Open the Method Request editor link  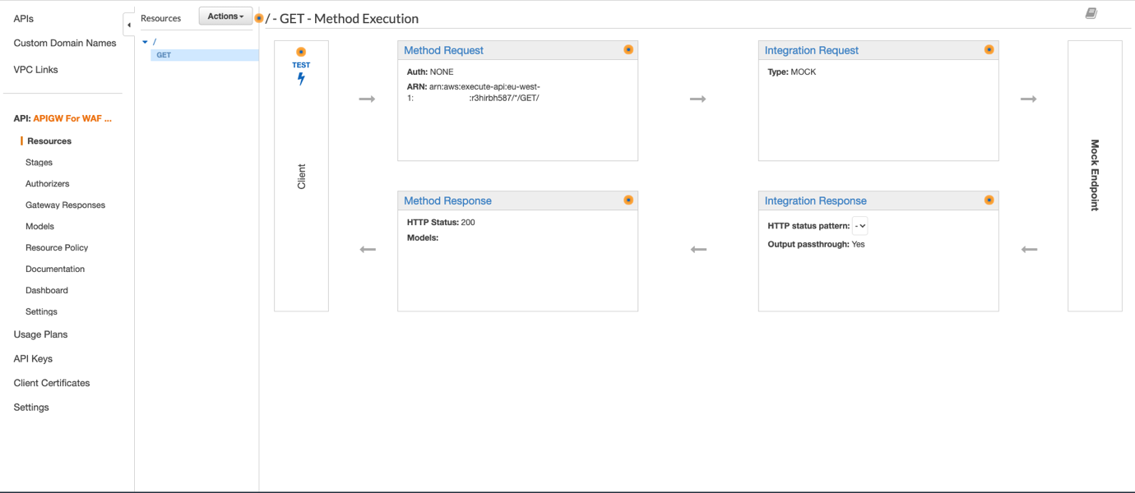point(443,50)
